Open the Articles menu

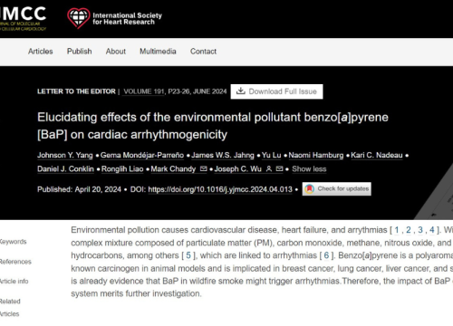click(41, 52)
